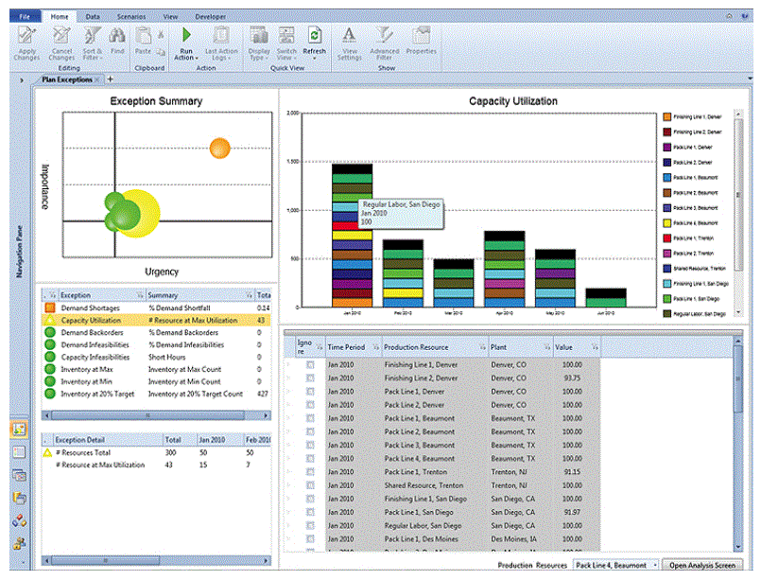
Task: Expand the Navigation Pane arrow
Action: pos(22,79)
